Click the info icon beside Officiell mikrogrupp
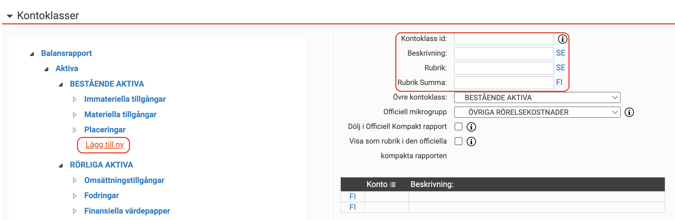 coord(629,112)
